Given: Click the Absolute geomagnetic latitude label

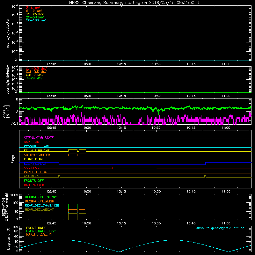Looking at the screenshot, I should (220, 228).
